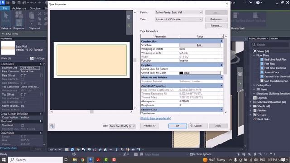Collapse the Floor Plans tree node
This screenshot has width=290, height=163.
[254, 55]
